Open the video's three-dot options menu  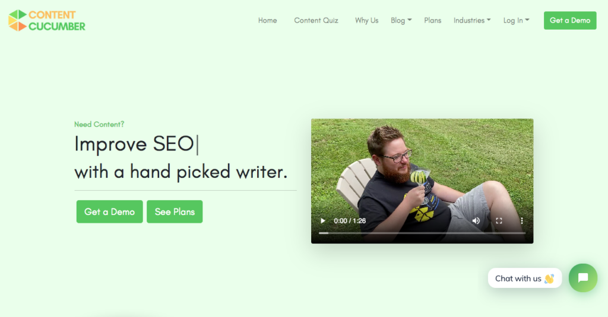click(x=522, y=220)
